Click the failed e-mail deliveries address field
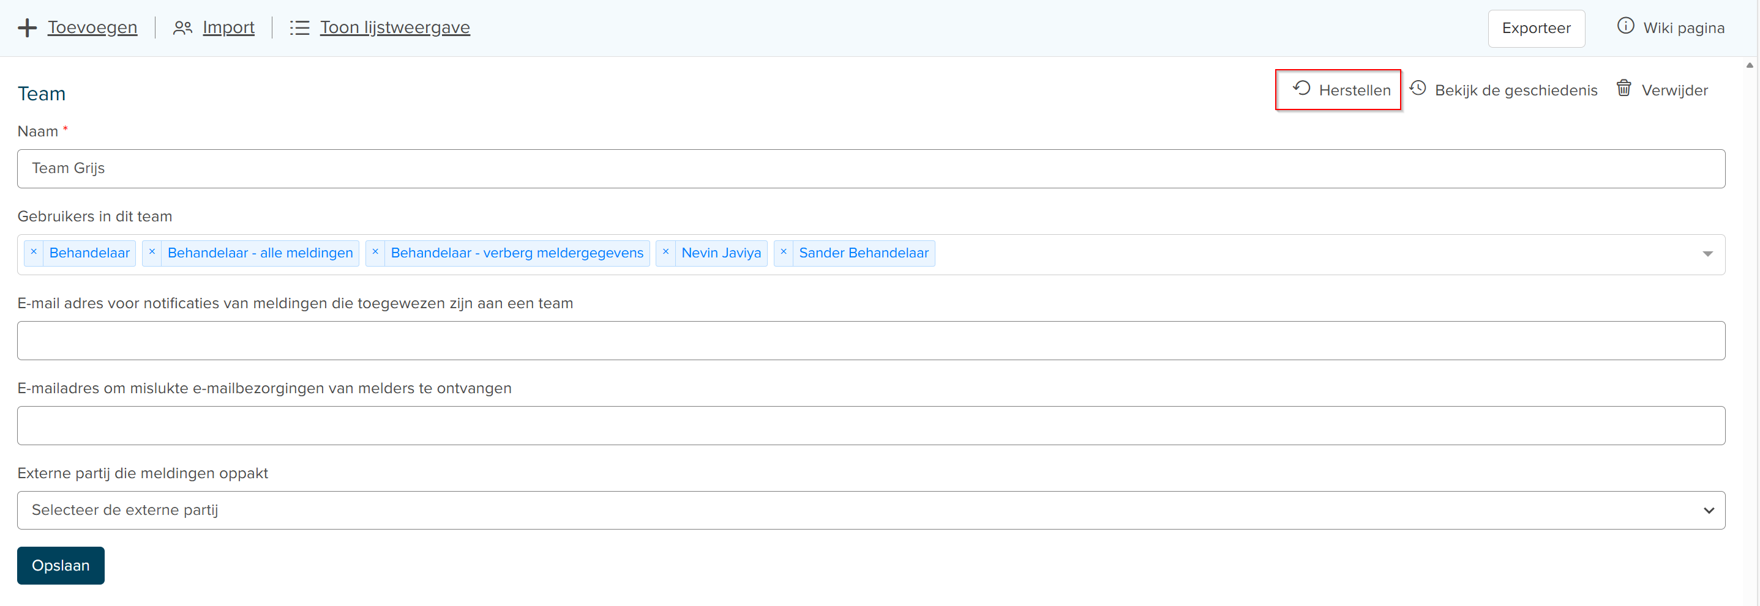The height and width of the screenshot is (606, 1760). (x=871, y=426)
